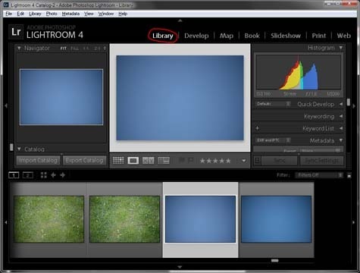Open the Book module
This screenshot has width=360, height=273.
coord(252,36)
